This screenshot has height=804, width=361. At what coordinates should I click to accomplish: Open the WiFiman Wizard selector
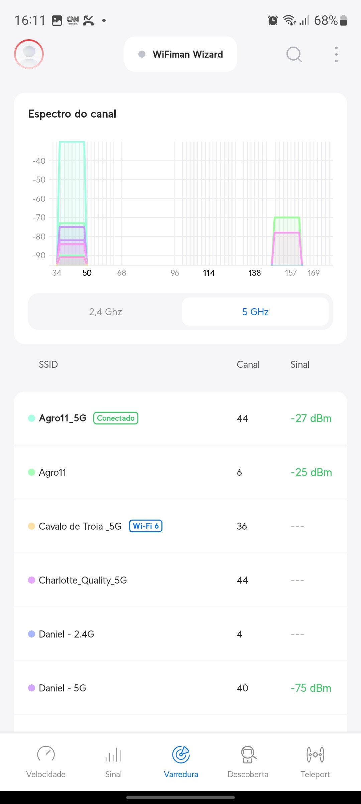point(180,54)
